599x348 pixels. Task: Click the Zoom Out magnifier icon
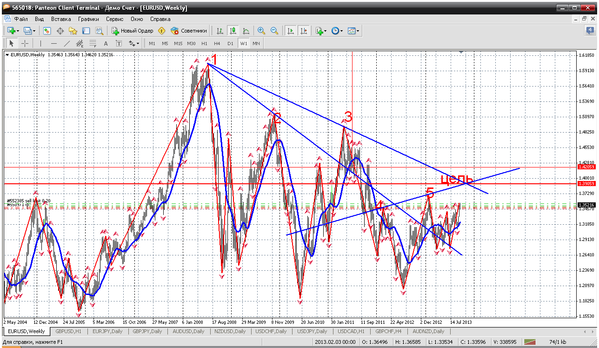[x=274, y=31]
